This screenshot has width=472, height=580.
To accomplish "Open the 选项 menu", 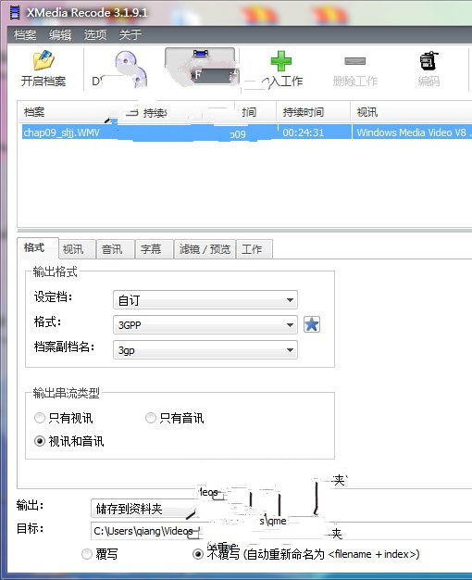I will 95,35.
